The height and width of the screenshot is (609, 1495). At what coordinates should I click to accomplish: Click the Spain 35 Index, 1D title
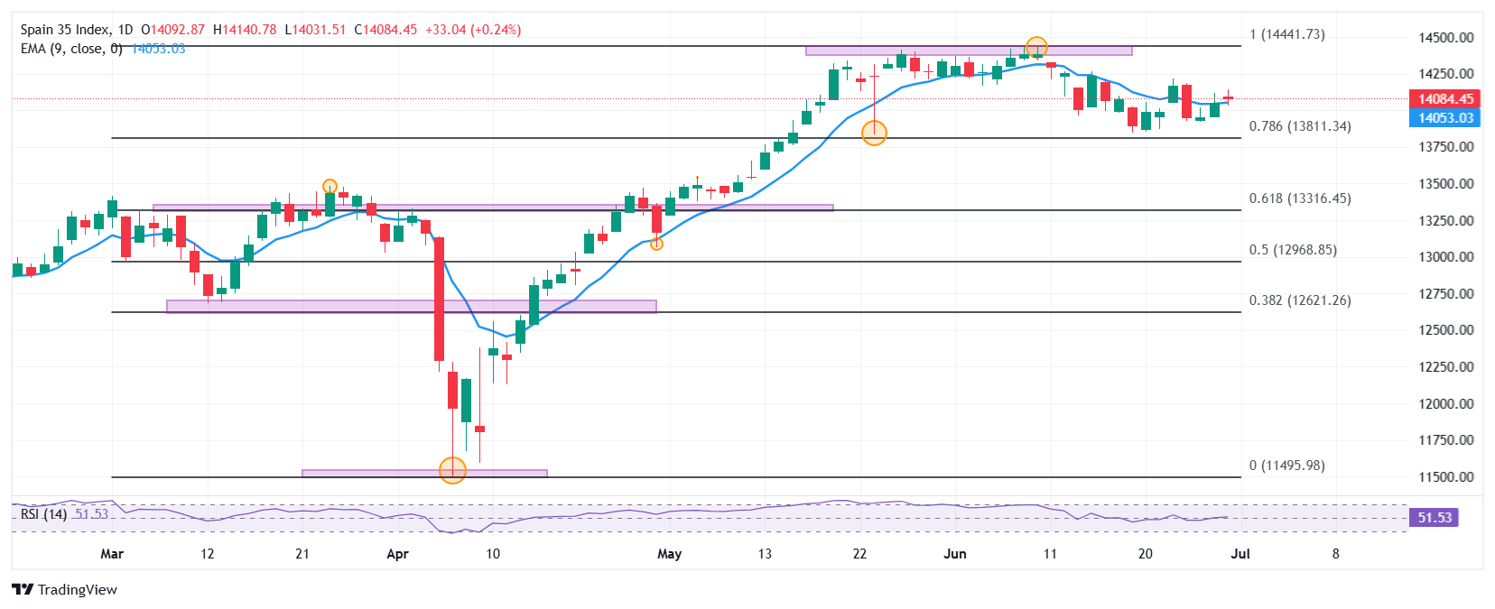pyautogui.click(x=76, y=30)
